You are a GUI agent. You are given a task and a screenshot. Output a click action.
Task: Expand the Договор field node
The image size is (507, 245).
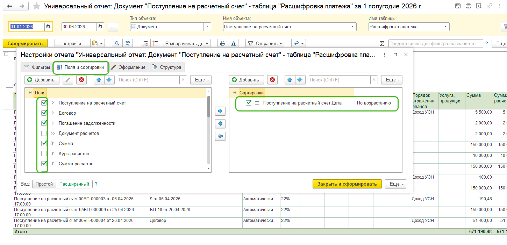click(52, 113)
